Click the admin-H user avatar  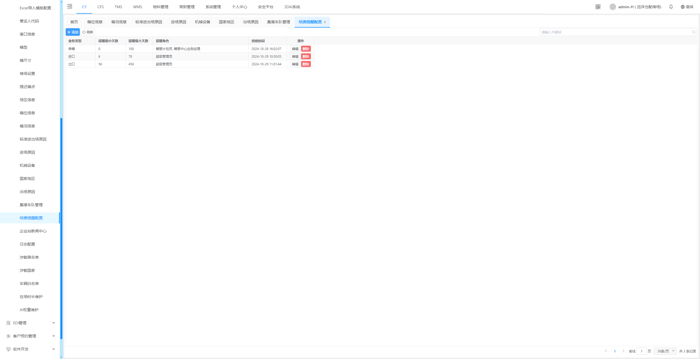click(612, 7)
